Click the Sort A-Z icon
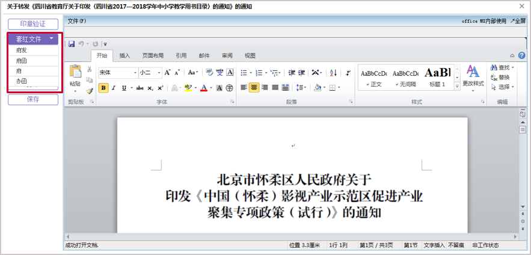 pyautogui.click(x=333, y=73)
